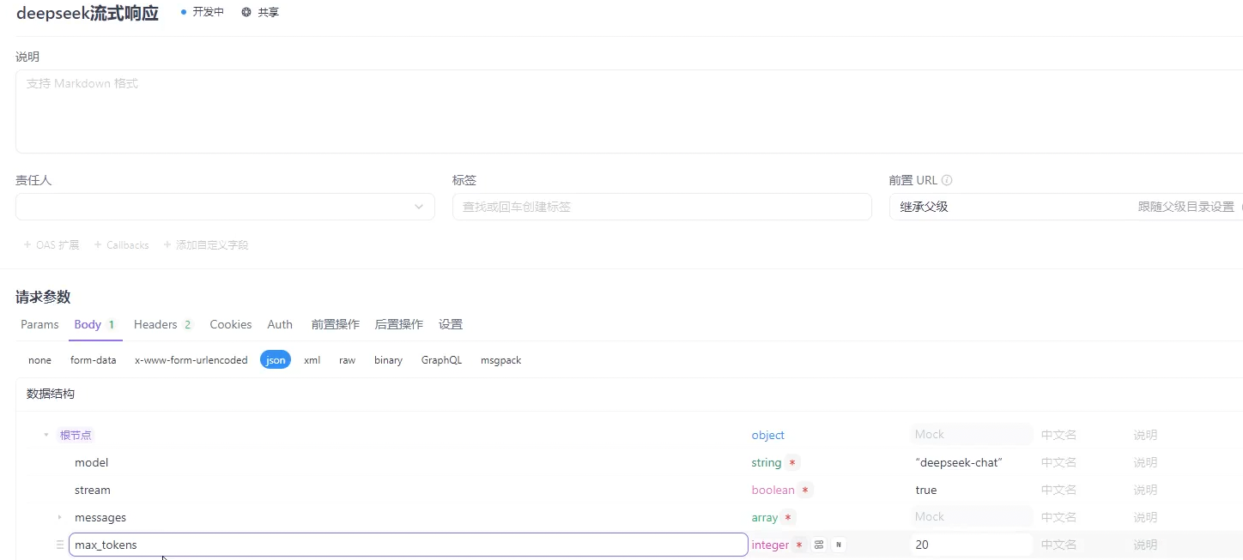Viewport: 1243px width, 560px height.
Task: Click the "deepseek-chat" mock value
Action: coord(959,462)
